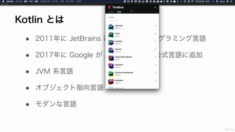This screenshot has width=235, height=132.
Task: Open the ヘルプ menu
Action: point(79,1)
